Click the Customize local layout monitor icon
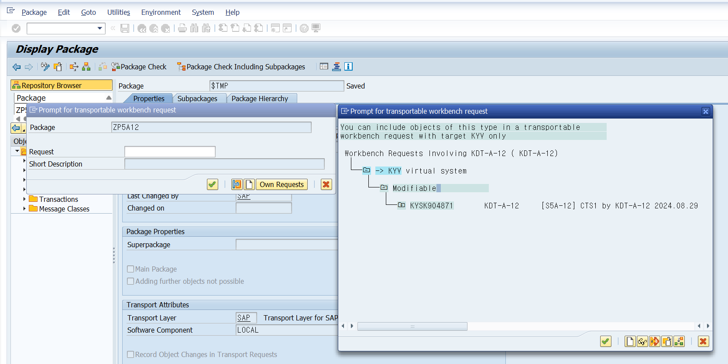 [316, 28]
